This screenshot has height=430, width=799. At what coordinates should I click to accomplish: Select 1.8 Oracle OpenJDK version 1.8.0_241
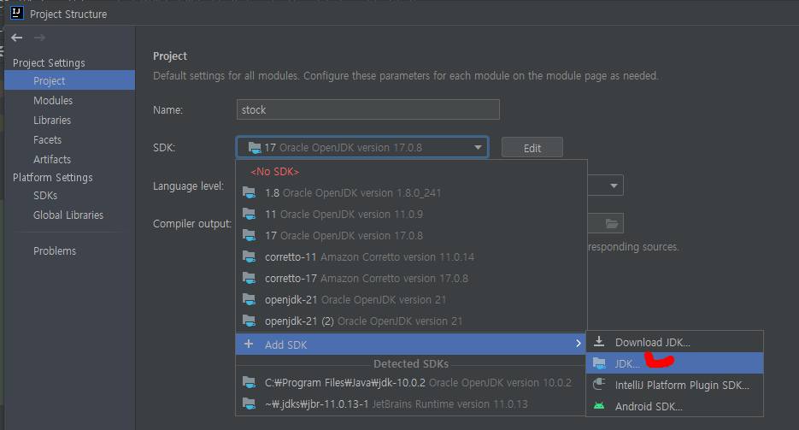pyautogui.click(x=411, y=192)
